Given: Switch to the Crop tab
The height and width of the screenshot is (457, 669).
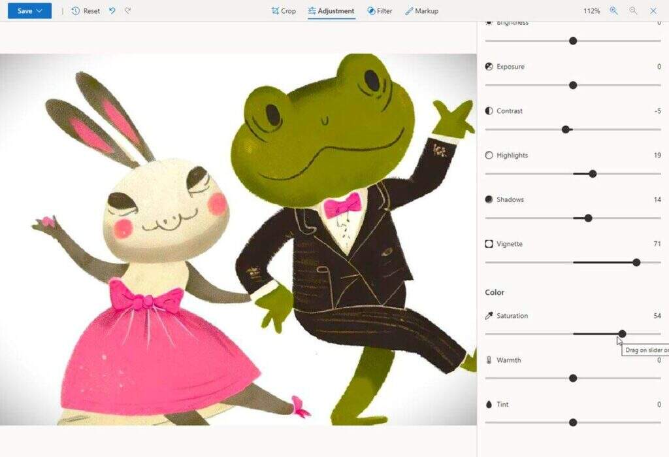Looking at the screenshot, I should [284, 10].
